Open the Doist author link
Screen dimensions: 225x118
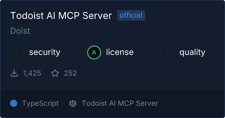click(x=20, y=31)
